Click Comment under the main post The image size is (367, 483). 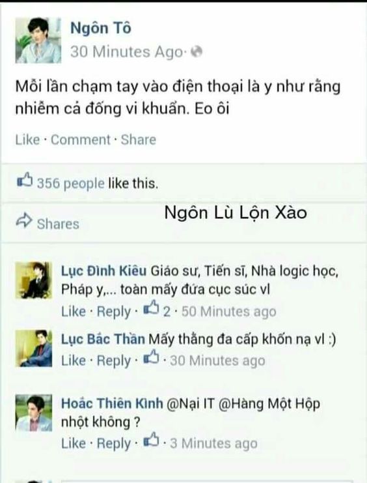[81, 140]
